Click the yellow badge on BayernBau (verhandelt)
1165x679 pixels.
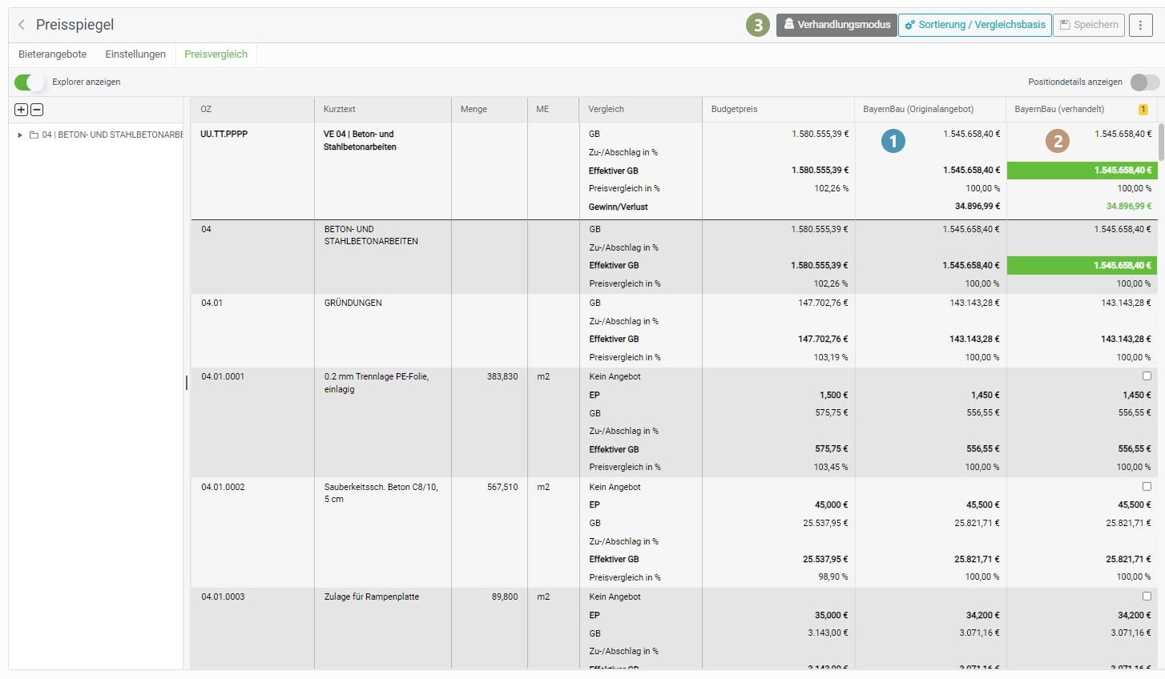point(1143,109)
